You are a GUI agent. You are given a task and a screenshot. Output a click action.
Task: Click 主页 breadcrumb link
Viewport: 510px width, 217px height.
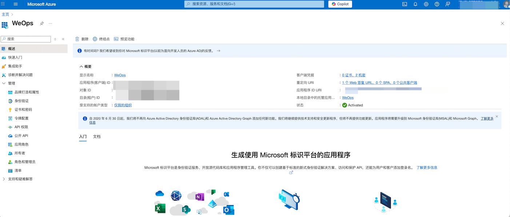5,15
